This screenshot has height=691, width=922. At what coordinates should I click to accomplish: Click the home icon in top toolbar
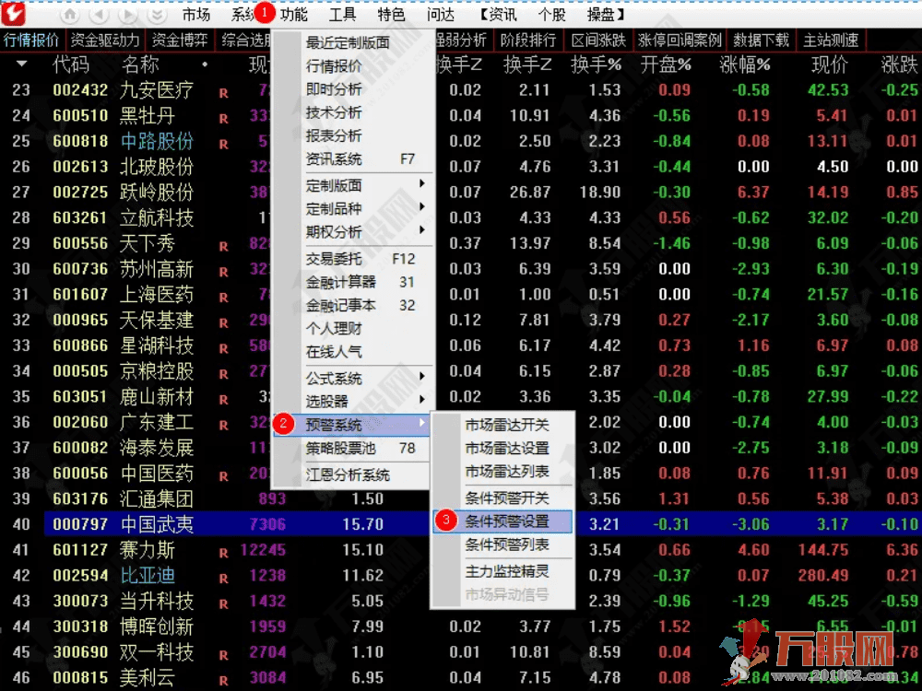tap(70, 14)
